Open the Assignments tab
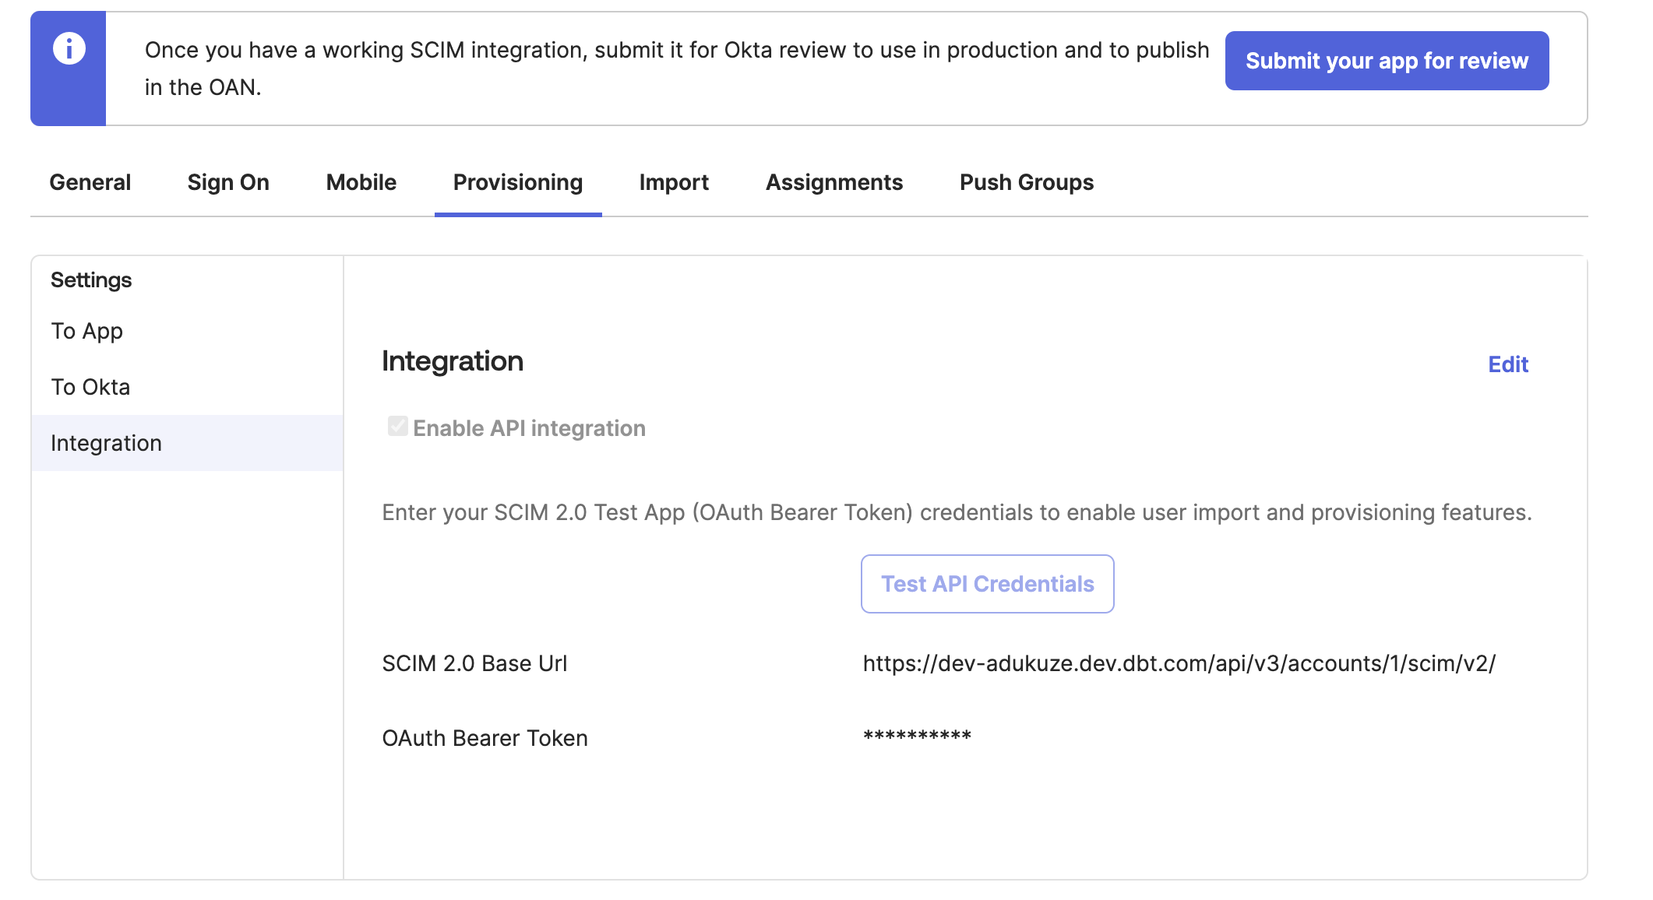1653x900 pixels. [x=834, y=182]
